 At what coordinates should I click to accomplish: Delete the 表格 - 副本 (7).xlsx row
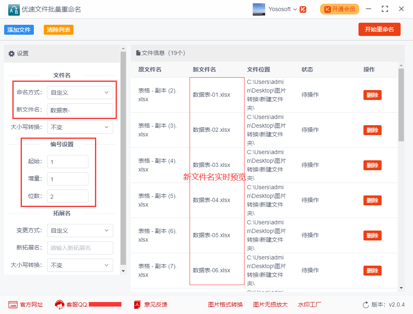click(x=373, y=271)
